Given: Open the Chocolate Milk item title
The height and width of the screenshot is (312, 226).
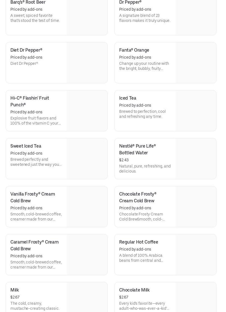Looking at the screenshot, I should pyautogui.click(x=134, y=290).
